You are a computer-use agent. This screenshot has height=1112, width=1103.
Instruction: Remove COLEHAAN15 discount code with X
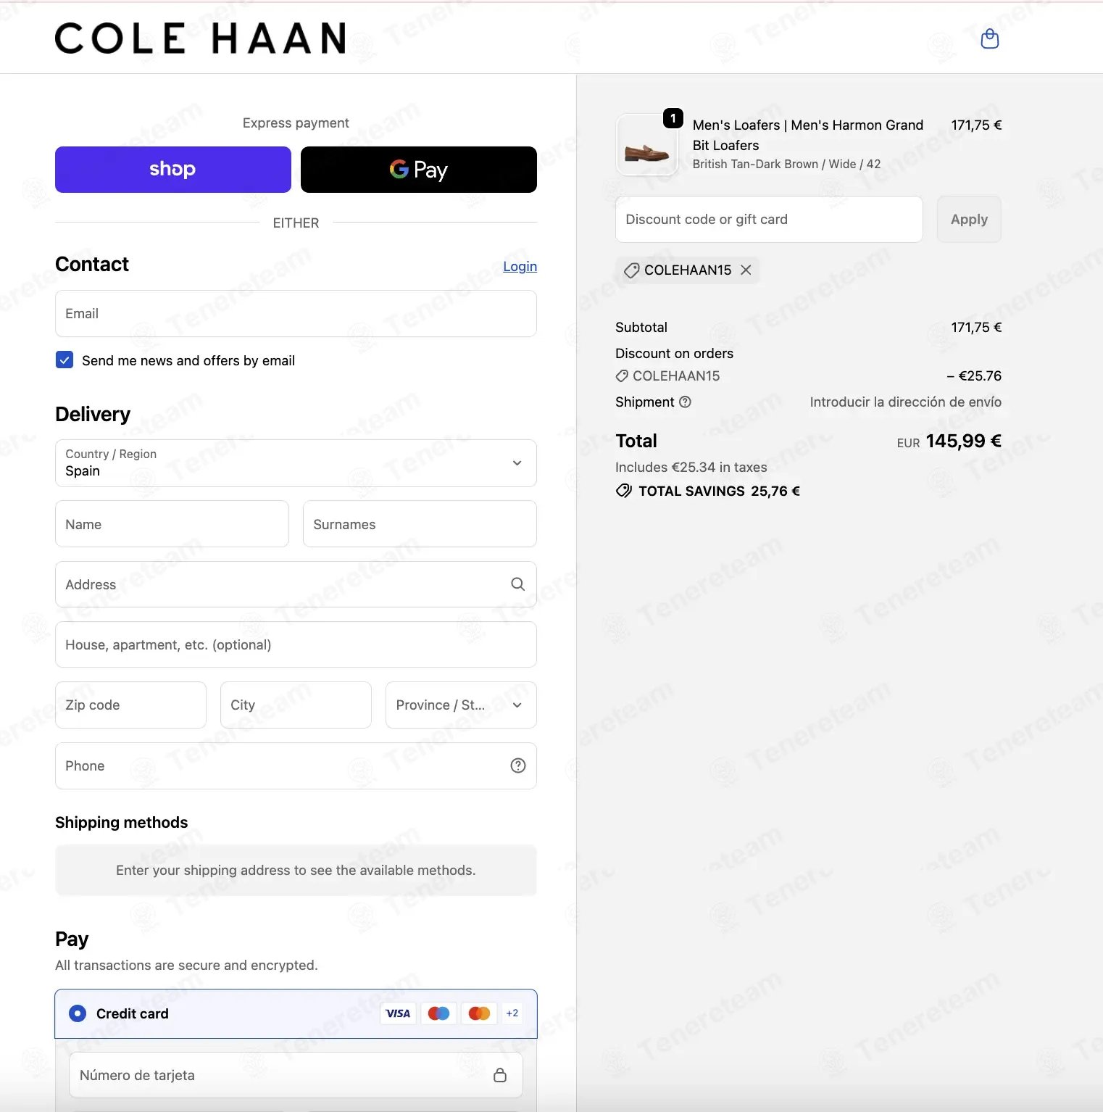746,270
